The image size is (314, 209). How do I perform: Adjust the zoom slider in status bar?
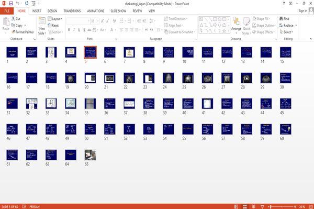coord(282,206)
